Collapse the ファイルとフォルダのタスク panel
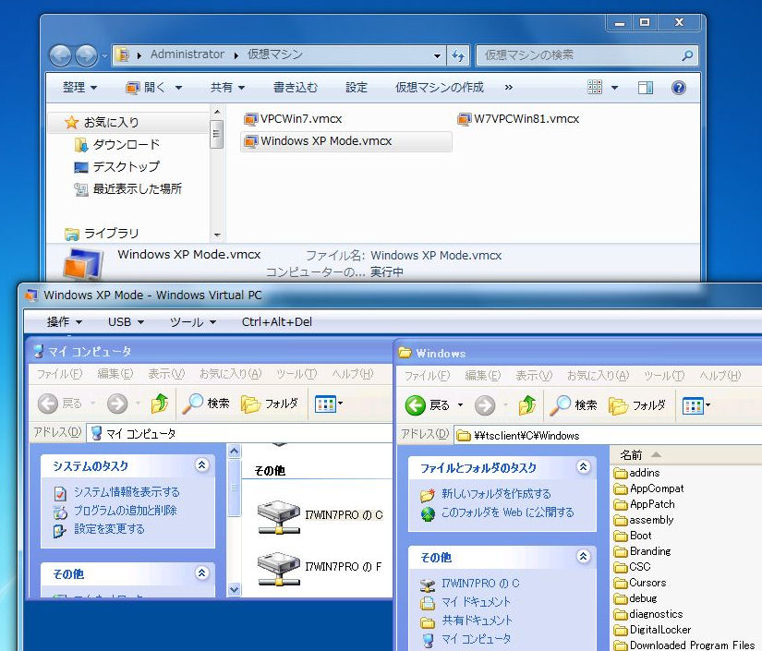Image resolution: width=762 pixels, height=651 pixels. click(x=583, y=467)
